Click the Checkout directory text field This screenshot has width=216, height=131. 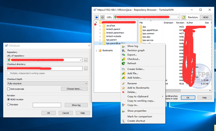[x=45, y=68]
